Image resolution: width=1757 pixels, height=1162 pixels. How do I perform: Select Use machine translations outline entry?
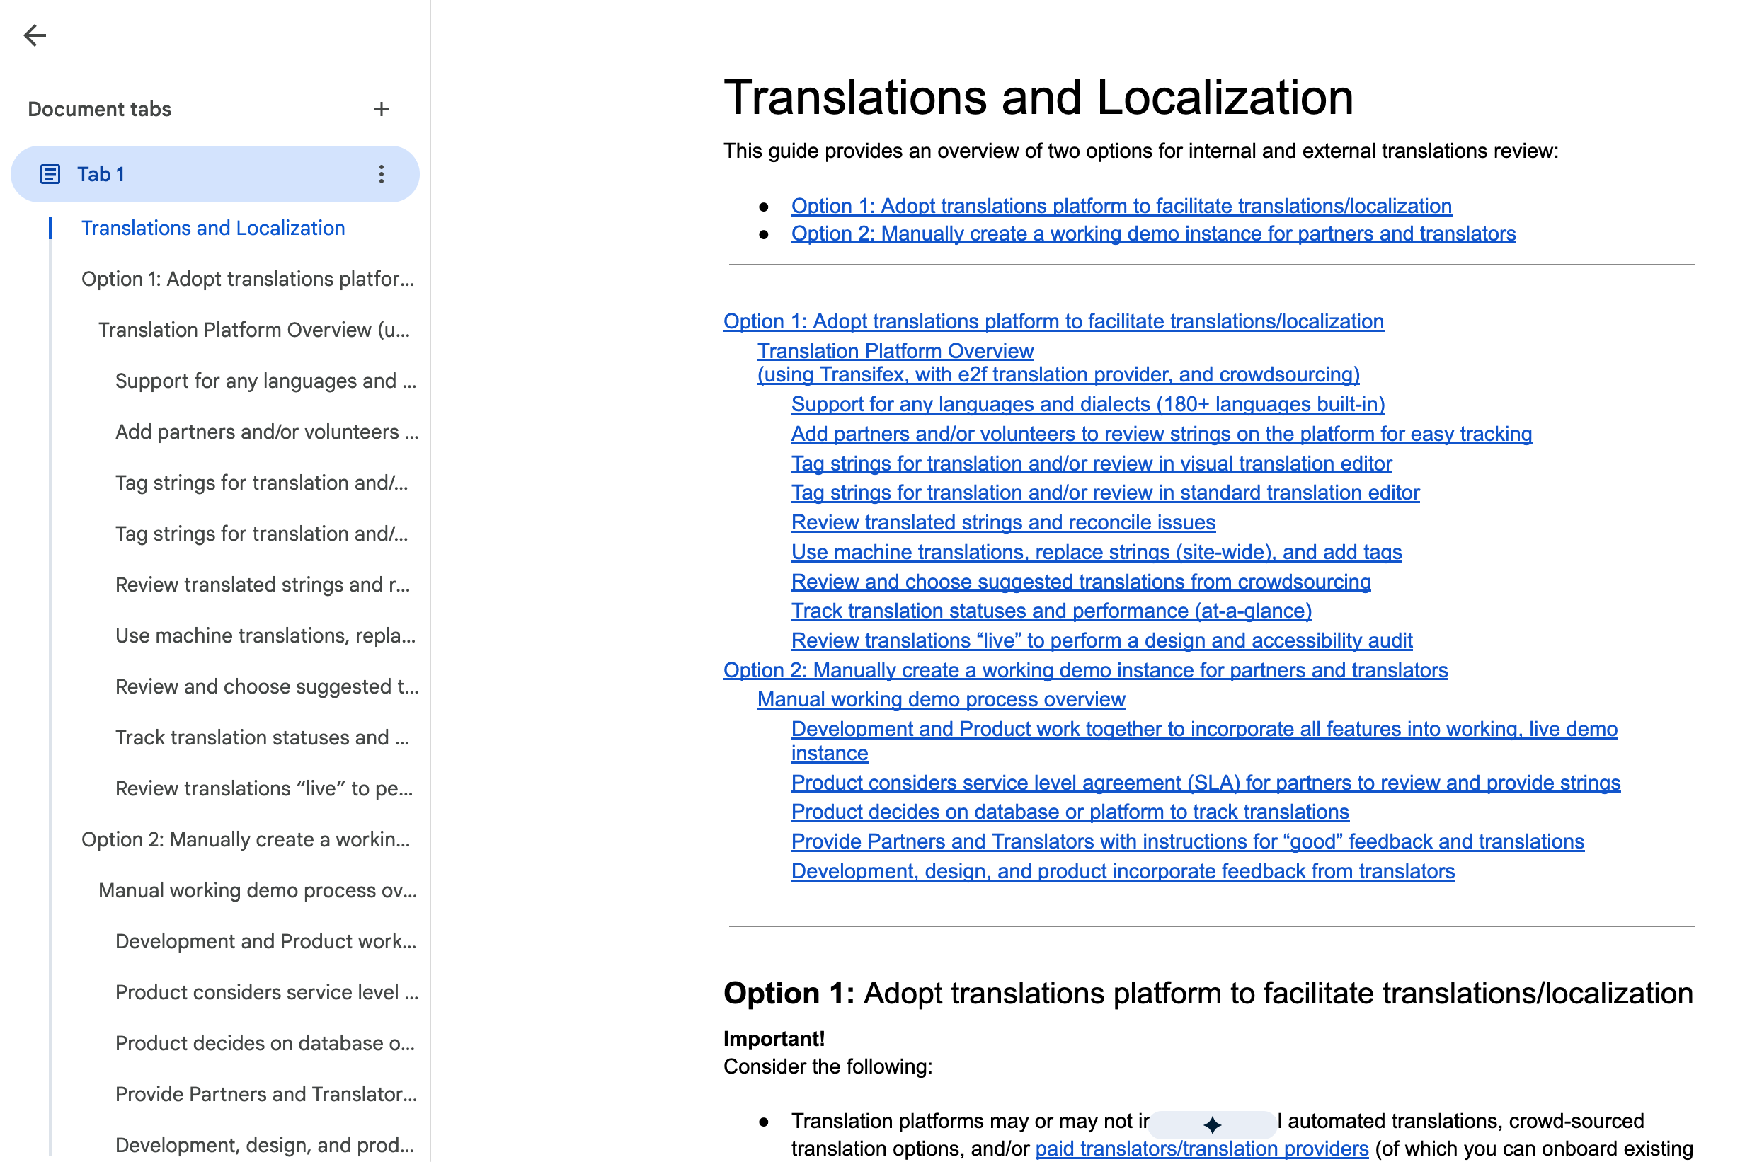pos(265,635)
